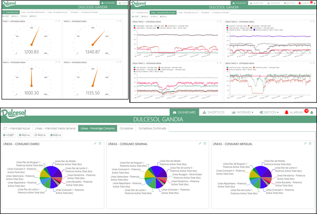Click the add Página button with plus icon
This screenshot has width=317, height=214.
pos(24,135)
